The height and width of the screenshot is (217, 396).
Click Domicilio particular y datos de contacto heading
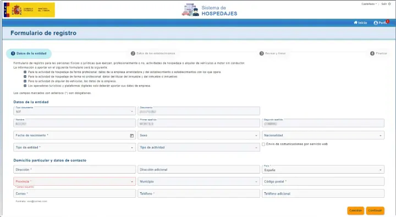[50, 160]
